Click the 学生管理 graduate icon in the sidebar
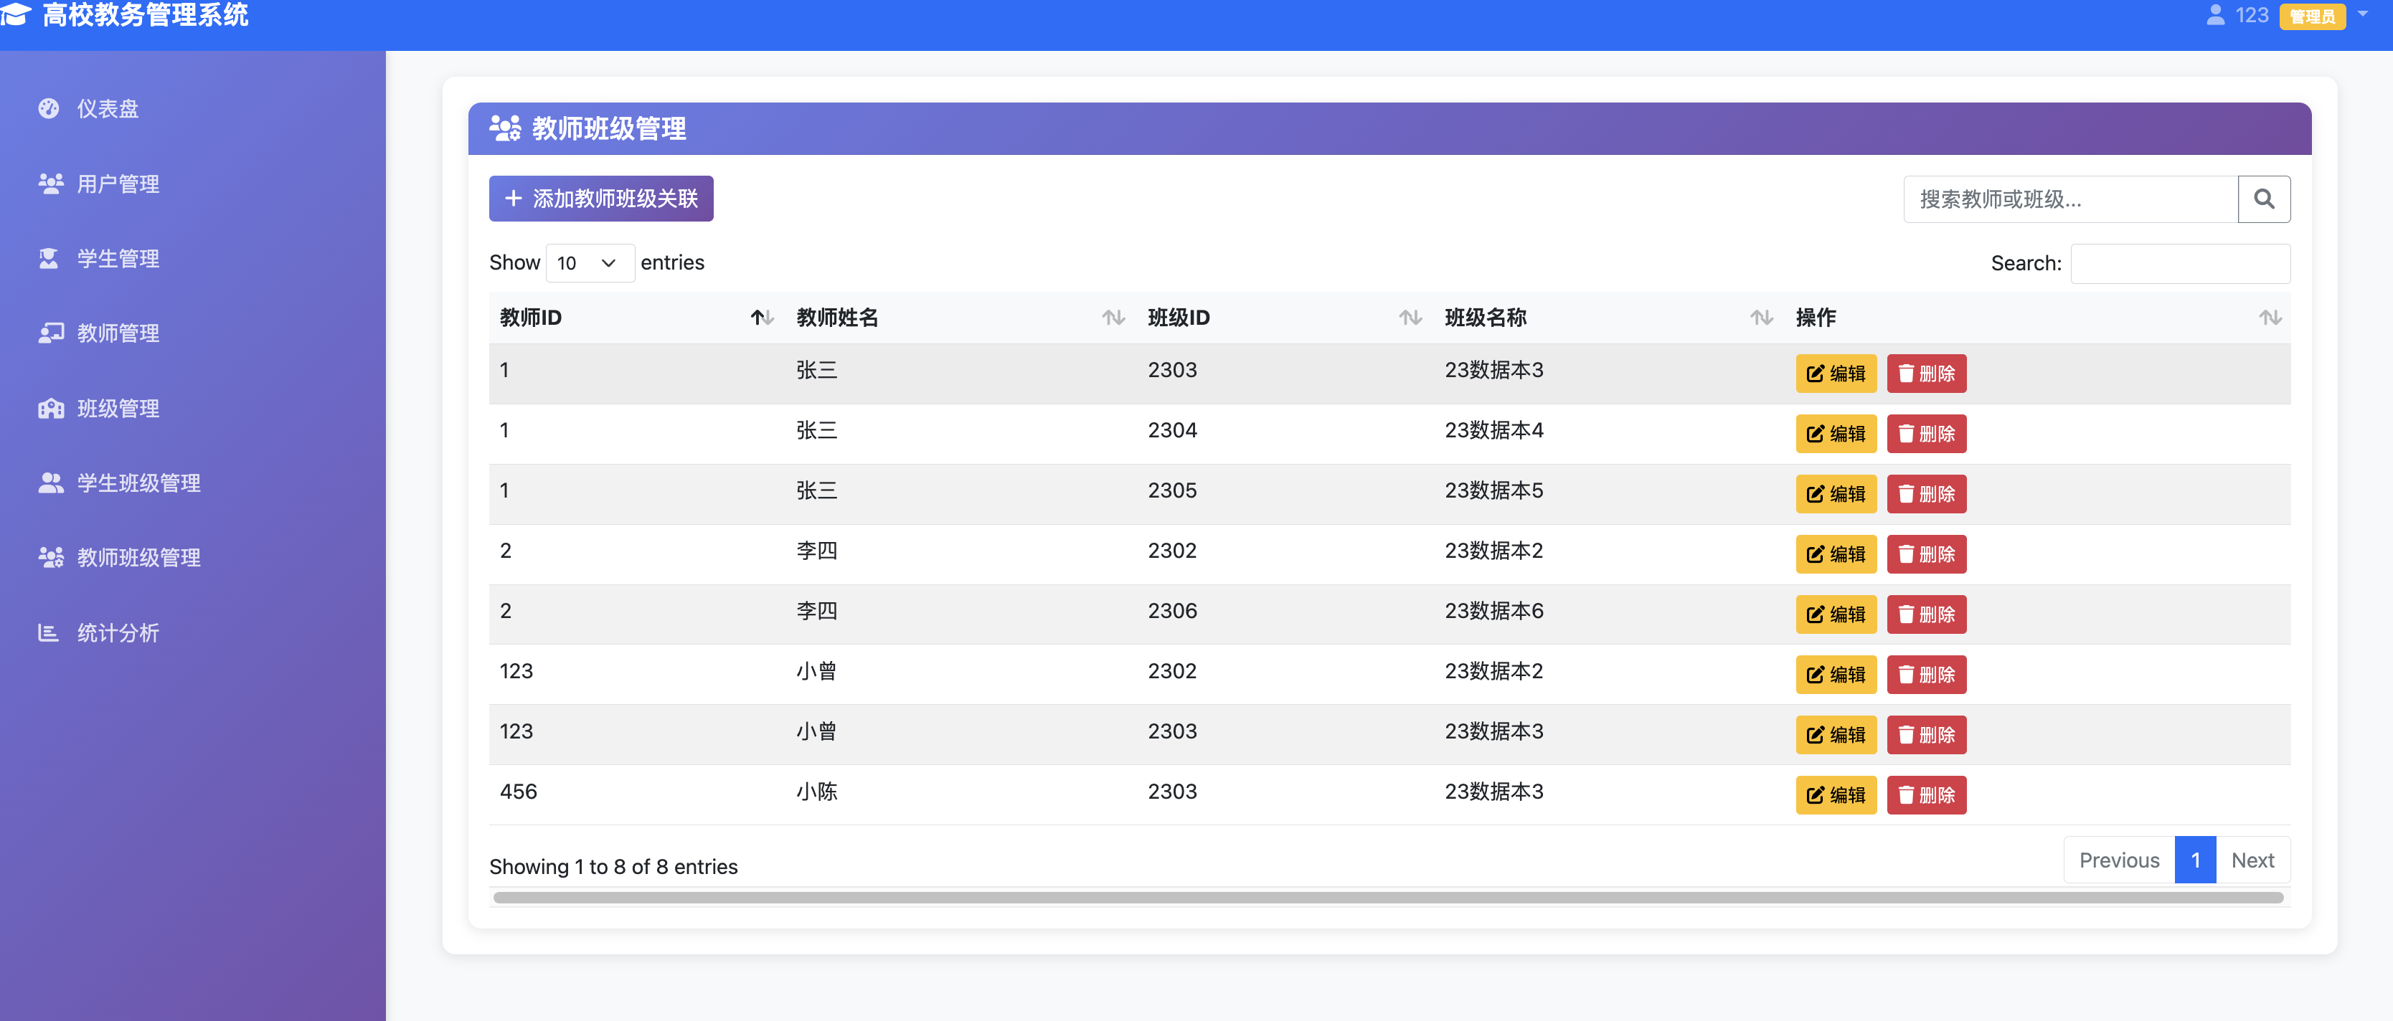 tap(49, 258)
